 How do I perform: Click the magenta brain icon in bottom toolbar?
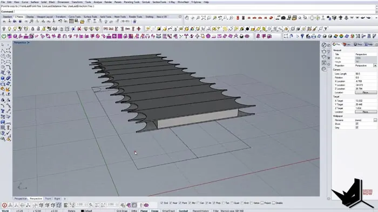point(146,205)
